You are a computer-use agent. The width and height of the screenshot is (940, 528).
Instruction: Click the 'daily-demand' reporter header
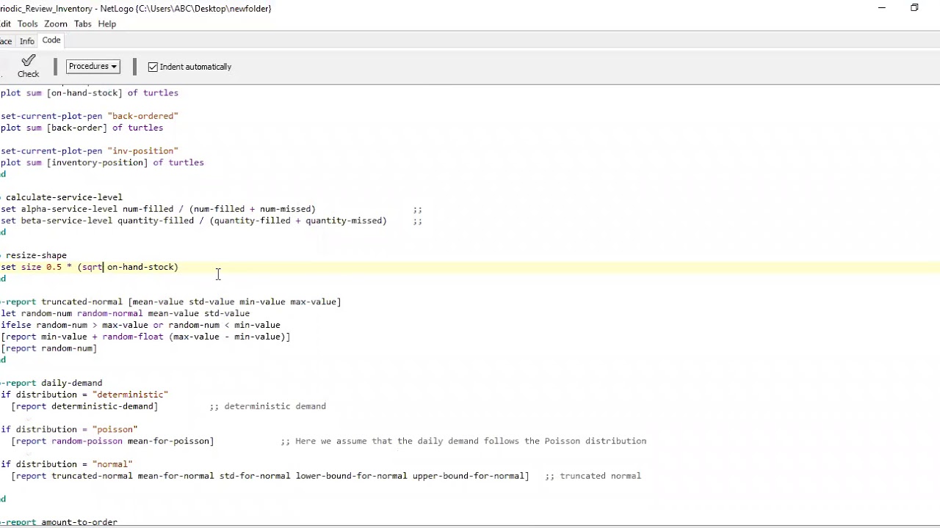pos(51,384)
